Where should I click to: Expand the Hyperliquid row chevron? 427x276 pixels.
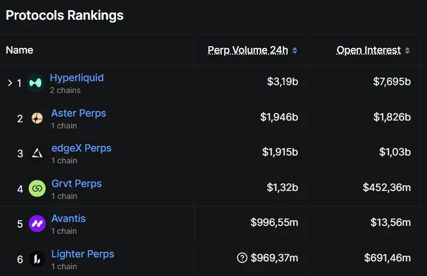point(10,83)
